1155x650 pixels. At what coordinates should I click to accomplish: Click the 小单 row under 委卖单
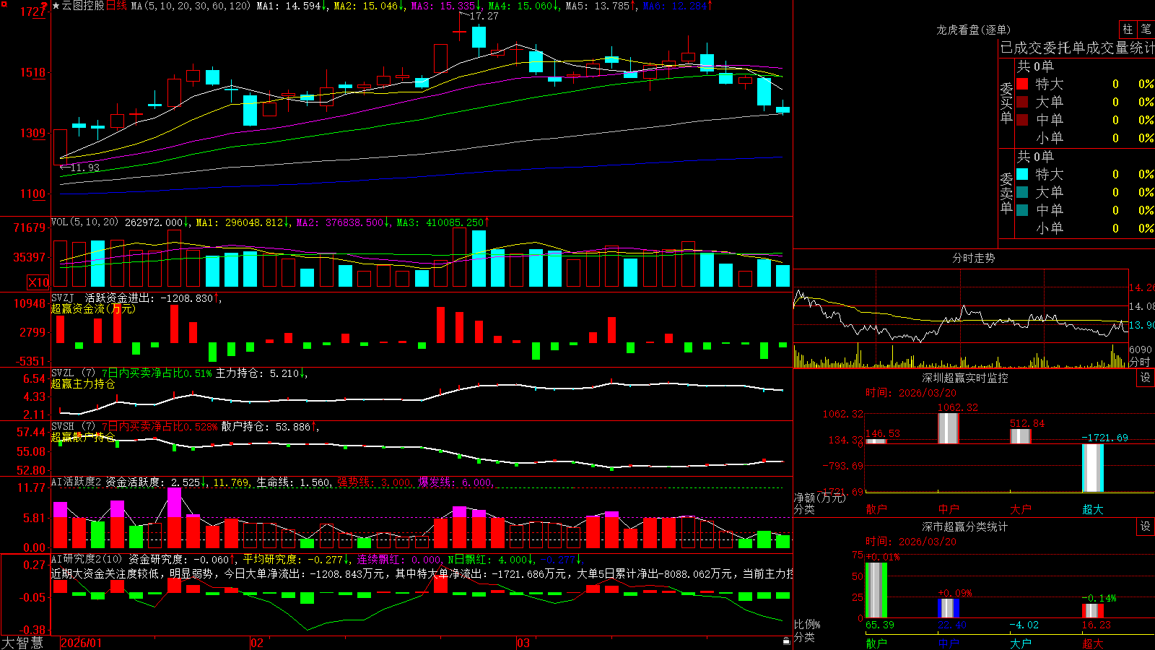(1085, 228)
